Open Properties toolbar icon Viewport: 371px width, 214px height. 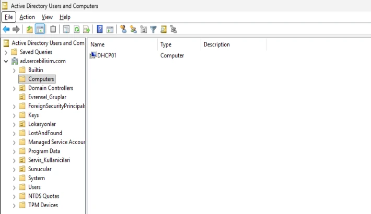tap(66, 29)
